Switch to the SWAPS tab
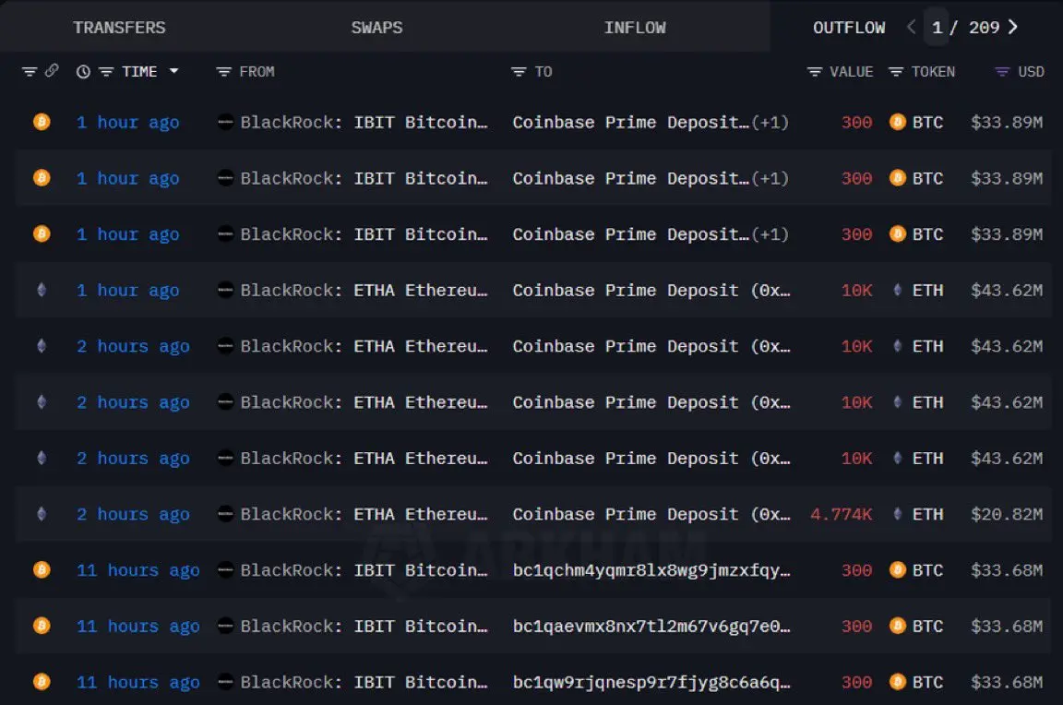Screen dimensions: 1063x705 tap(376, 28)
